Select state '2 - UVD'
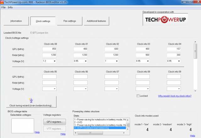 pos(100,122)
